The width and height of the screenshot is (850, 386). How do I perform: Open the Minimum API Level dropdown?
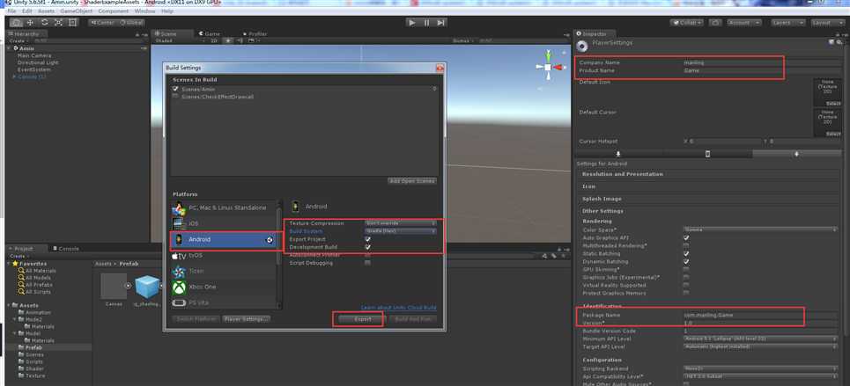[x=759, y=339]
